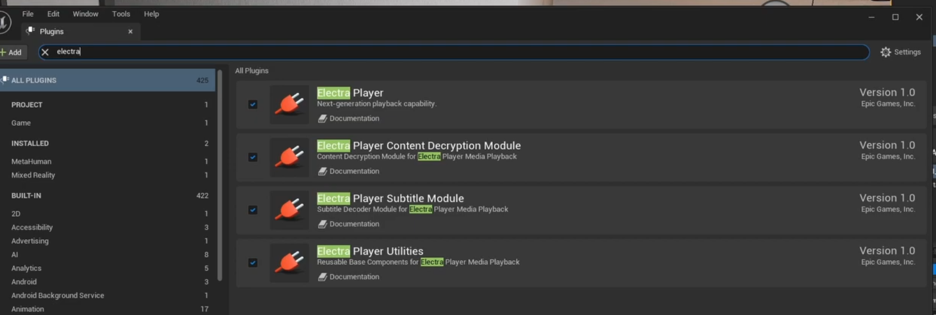The image size is (936, 315).
Task: Click the 'All Plugins' heading above the list
Action: pos(251,71)
